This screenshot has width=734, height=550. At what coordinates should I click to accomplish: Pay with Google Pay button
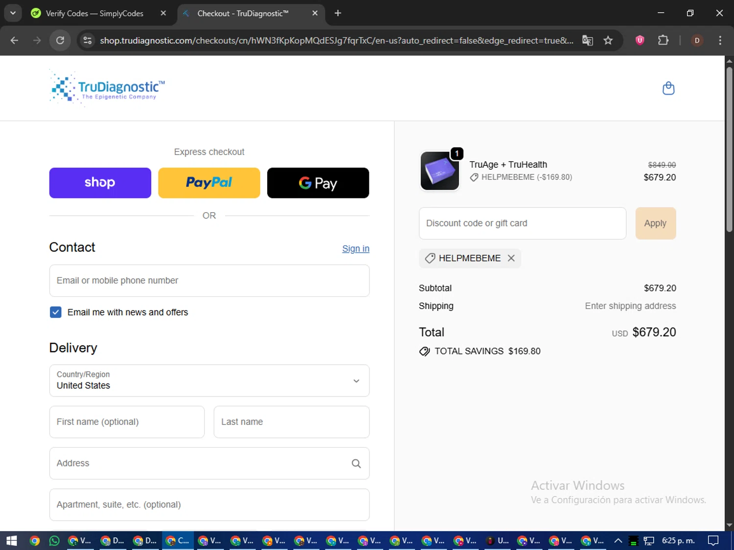(x=318, y=183)
